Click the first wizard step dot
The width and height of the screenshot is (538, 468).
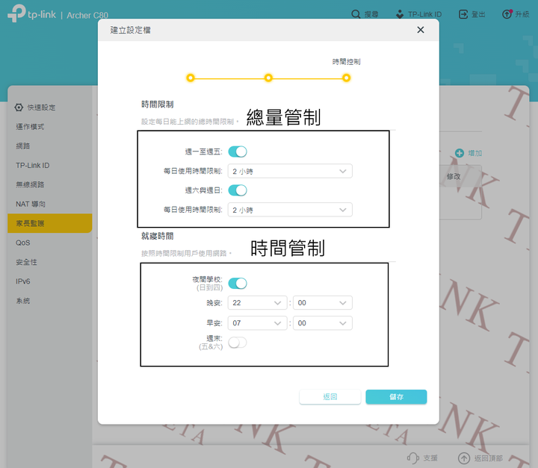(x=191, y=78)
